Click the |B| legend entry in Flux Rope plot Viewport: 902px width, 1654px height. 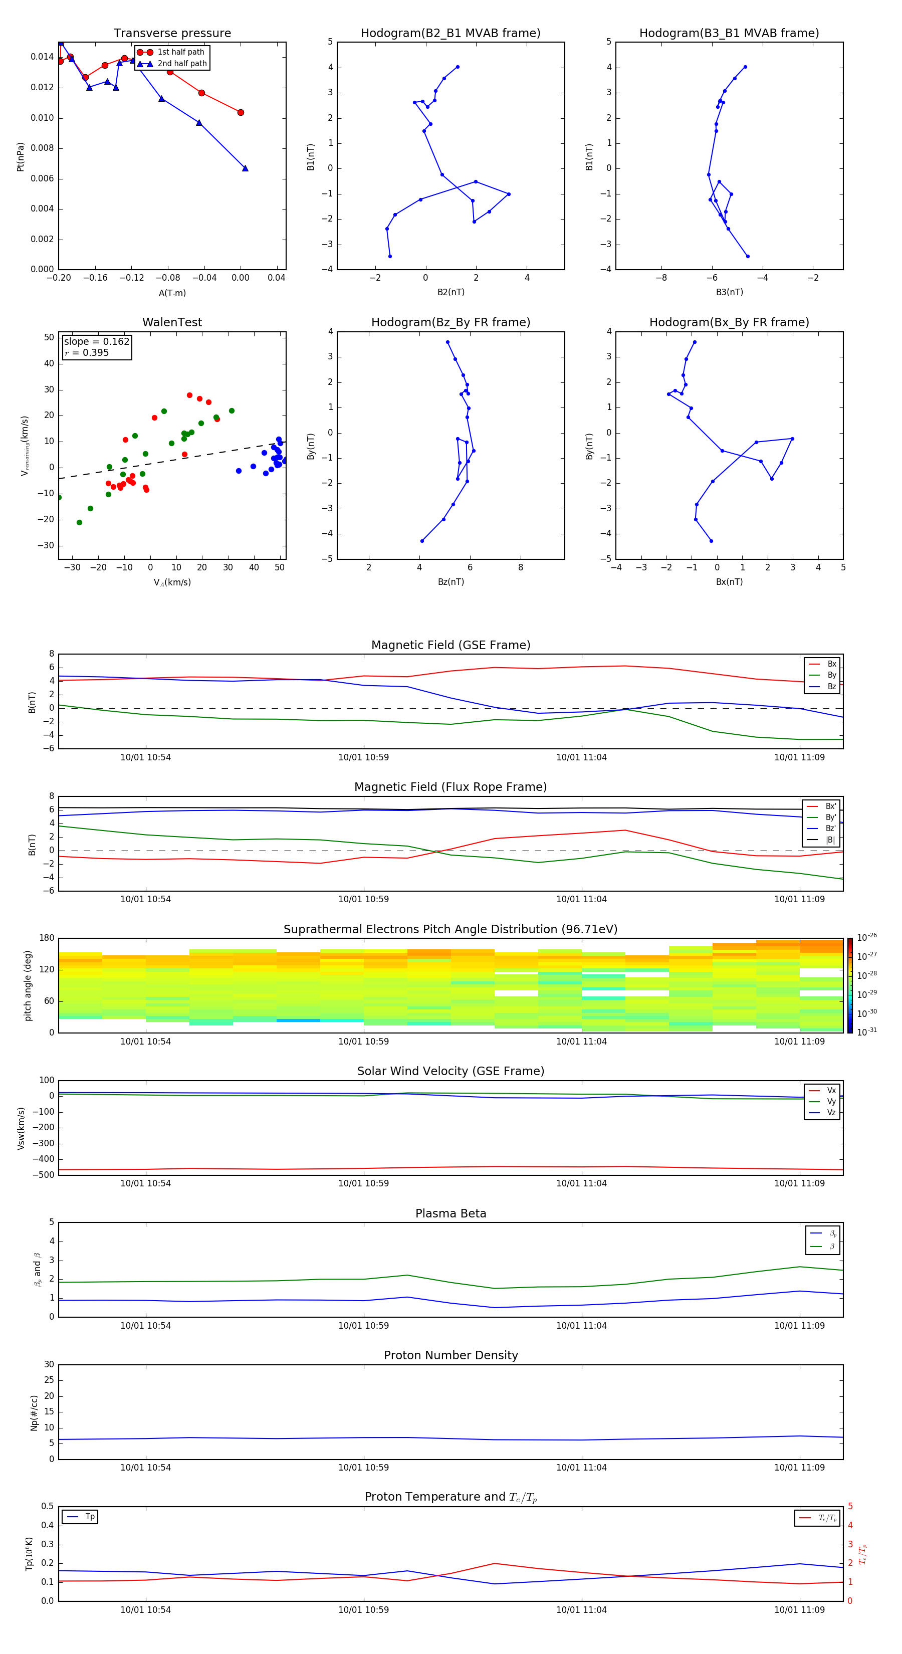[x=822, y=840]
